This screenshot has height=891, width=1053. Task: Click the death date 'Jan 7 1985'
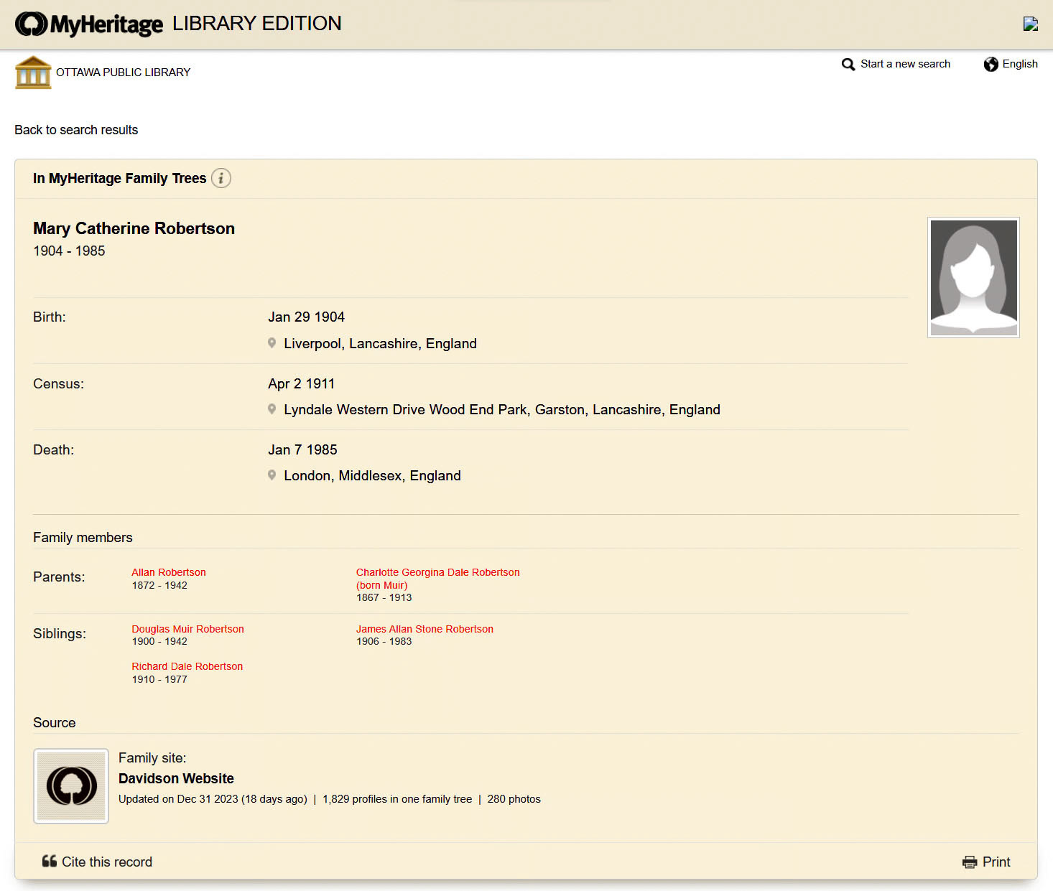[x=302, y=449]
